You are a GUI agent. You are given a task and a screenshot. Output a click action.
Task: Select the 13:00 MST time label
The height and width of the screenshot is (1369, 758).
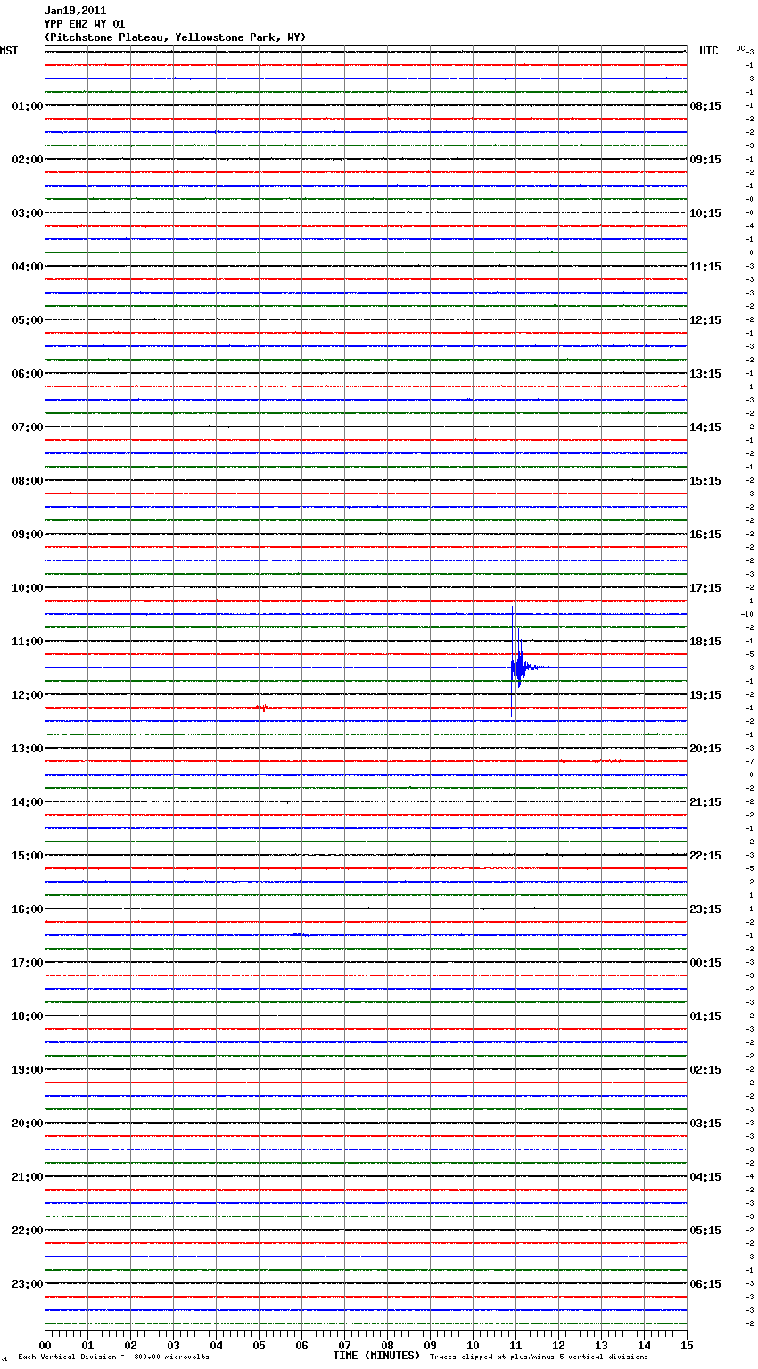27,749
